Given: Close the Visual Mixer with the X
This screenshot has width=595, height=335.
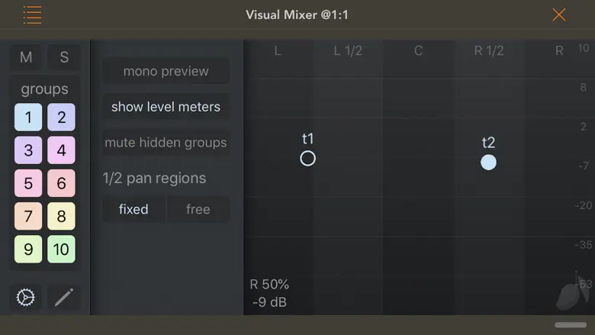Looking at the screenshot, I should coord(559,14).
